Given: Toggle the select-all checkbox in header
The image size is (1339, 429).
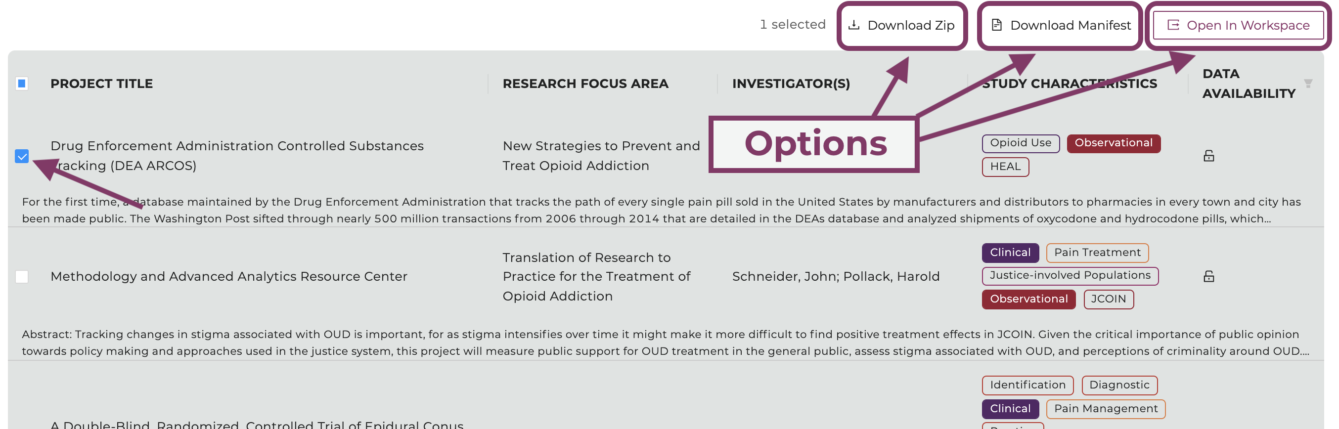Looking at the screenshot, I should pos(22,84).
